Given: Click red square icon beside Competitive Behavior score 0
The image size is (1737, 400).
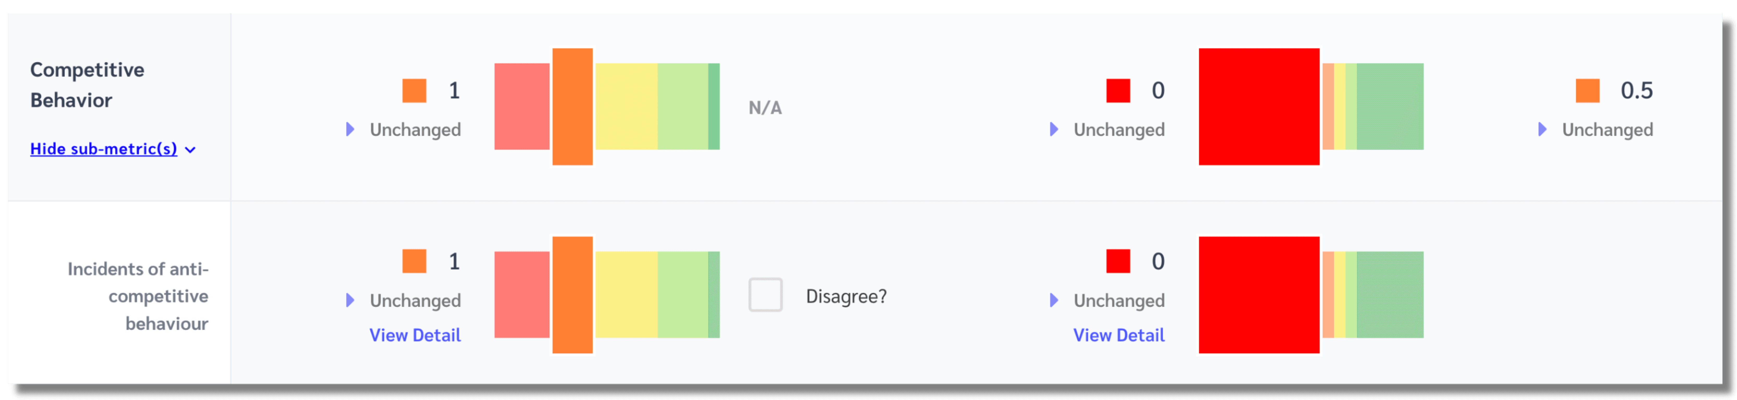Looking at the screenshot, I should click(1118, 90).
